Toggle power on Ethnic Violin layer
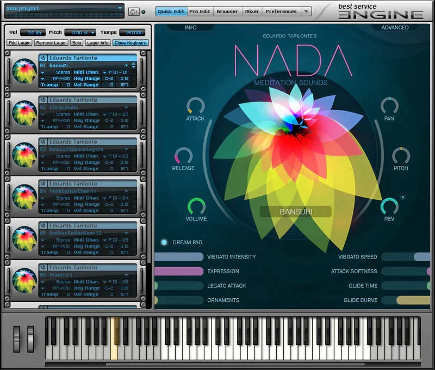435x370 pixels. (43, 100)
